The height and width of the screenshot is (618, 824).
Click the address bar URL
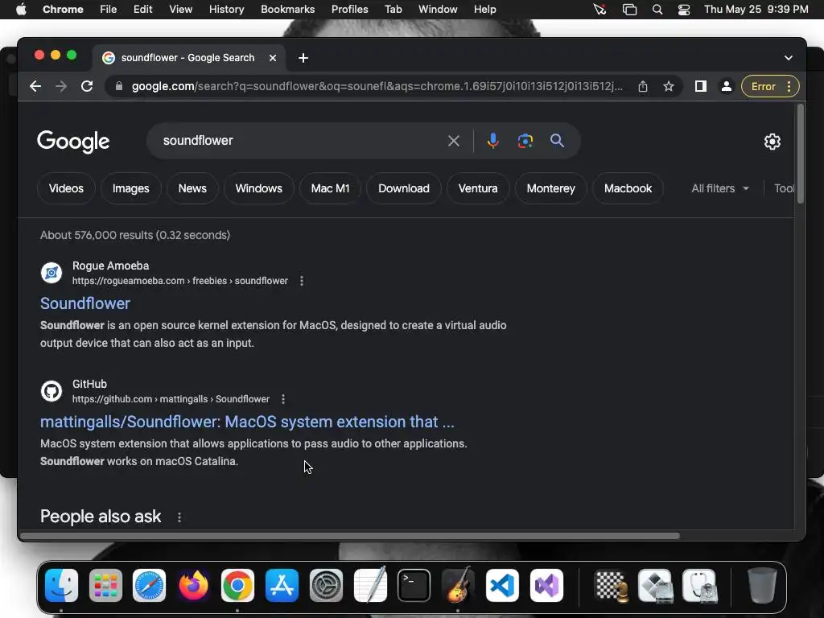pyautogui.click(x=377, y=86)
